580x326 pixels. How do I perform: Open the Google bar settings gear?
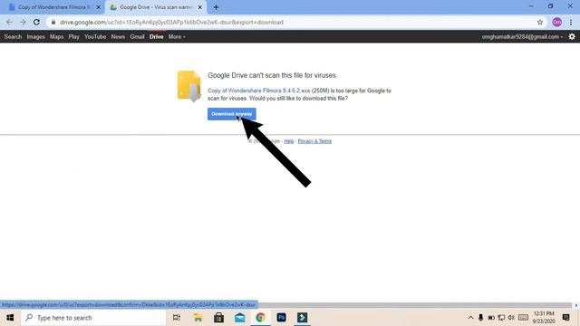tap(572, 36)
